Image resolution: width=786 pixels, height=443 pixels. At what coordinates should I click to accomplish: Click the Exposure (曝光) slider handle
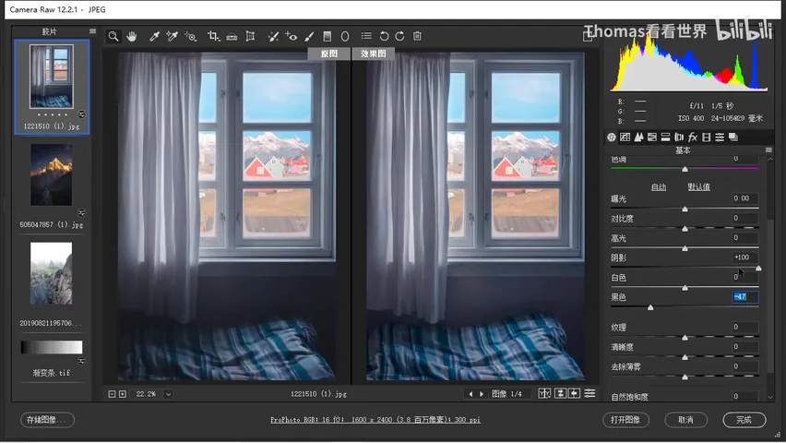point(685,209)
